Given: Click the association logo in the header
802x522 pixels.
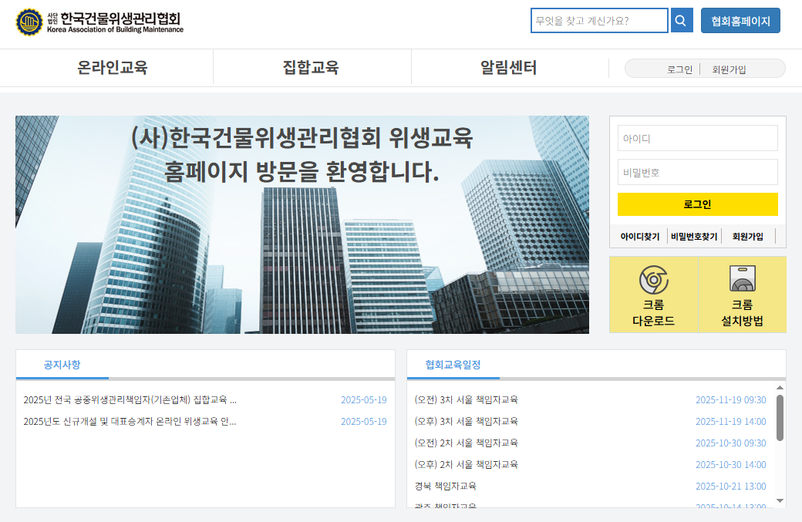Looking at the screenshot, I should coord(99,22).
